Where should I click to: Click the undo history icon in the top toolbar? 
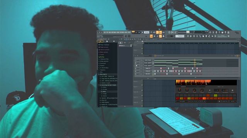[210, 32]
